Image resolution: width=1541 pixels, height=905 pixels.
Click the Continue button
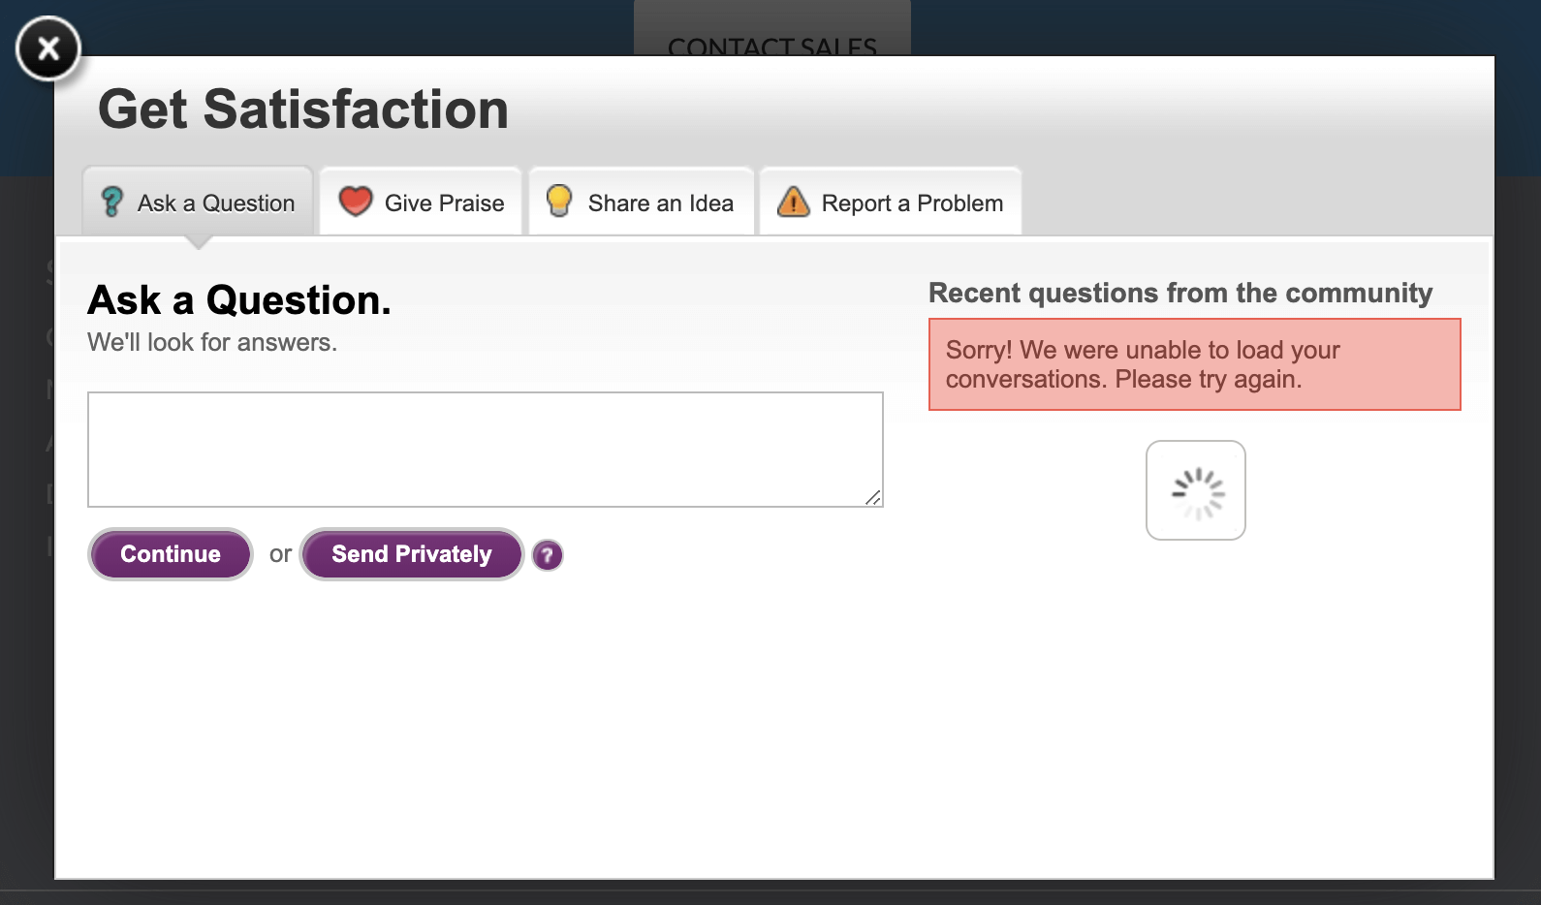[x=171, y=554]
